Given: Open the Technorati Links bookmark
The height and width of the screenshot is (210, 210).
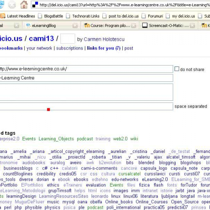Looking at the screenshot, I should pos(86,16).
